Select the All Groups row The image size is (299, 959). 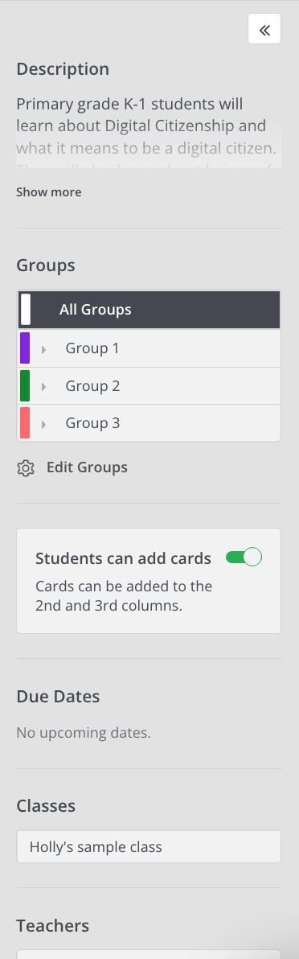point(149,310)
